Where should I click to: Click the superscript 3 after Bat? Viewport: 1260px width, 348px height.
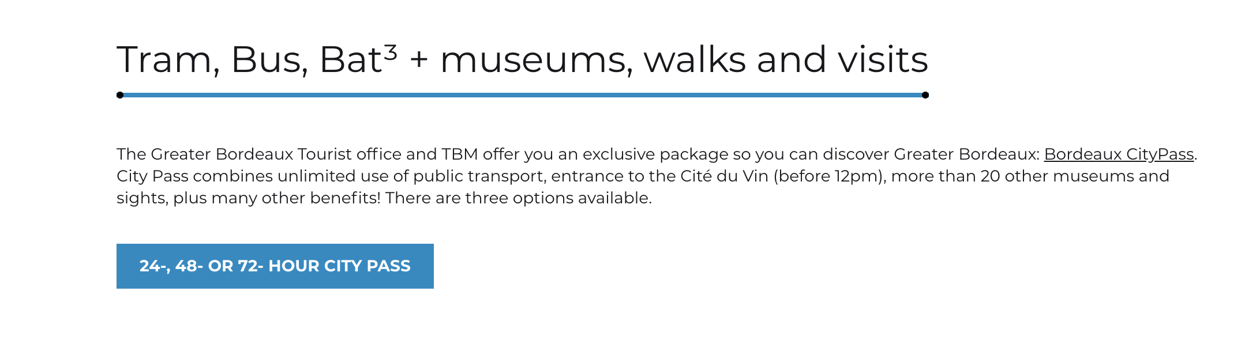tap(391, 52)
